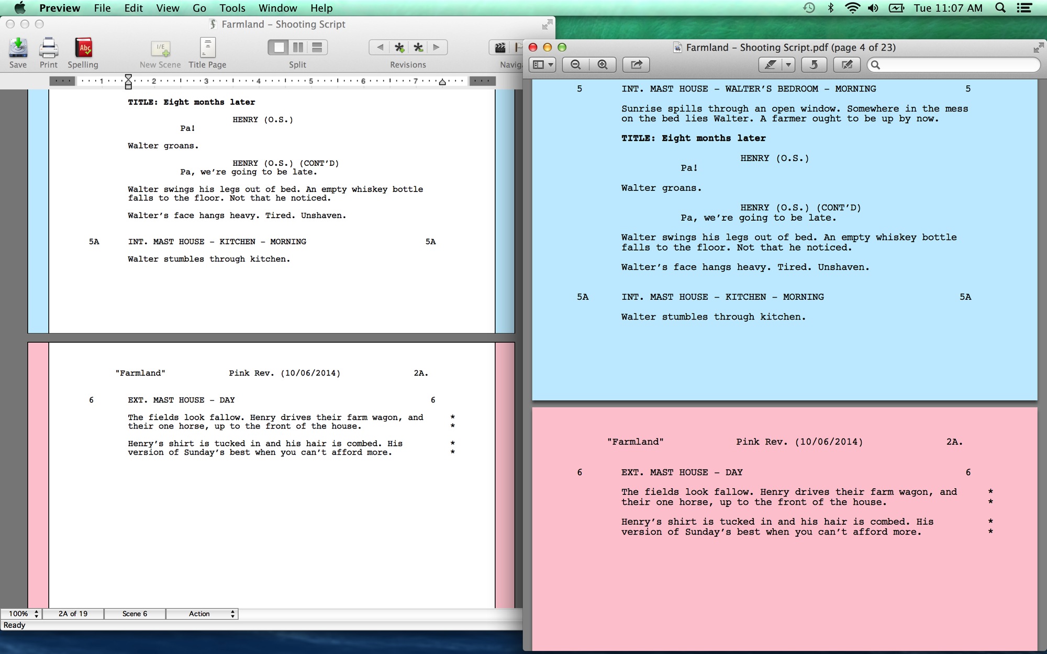Enter fullscreen for the Preview PDF window
This screenshot has height=654, width=1047.
[1039, 48]
